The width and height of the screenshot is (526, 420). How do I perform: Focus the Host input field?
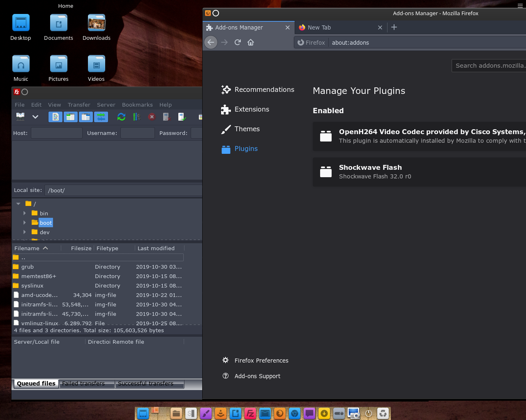57,133
